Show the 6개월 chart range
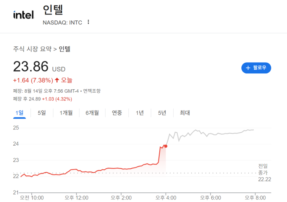This screenshot has height=202, width=287. tap(92, 113)
